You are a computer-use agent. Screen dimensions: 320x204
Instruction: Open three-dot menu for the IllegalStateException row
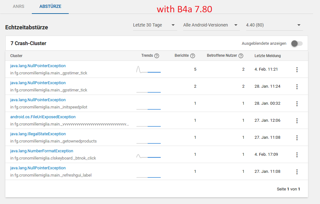[297, 138]
